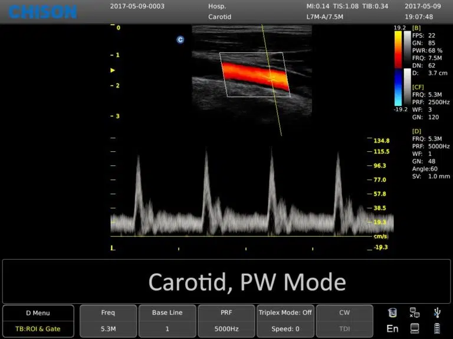This screenshot has height=339, width=453.
Task: Click the recycle bin icon in status area
Action: coord(393,313)
